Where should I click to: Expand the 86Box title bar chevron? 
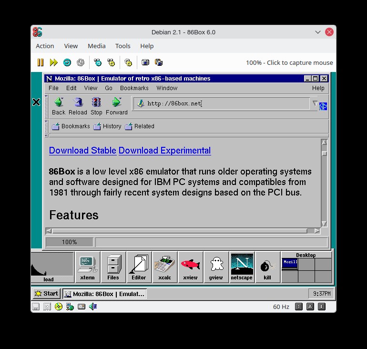(x=317, y=32)
